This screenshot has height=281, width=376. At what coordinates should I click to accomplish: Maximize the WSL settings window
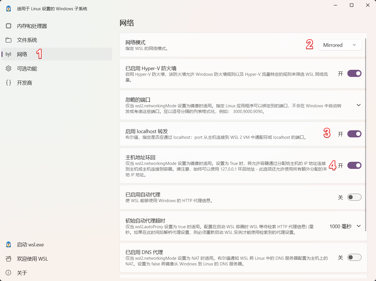(x=352, y=5)
